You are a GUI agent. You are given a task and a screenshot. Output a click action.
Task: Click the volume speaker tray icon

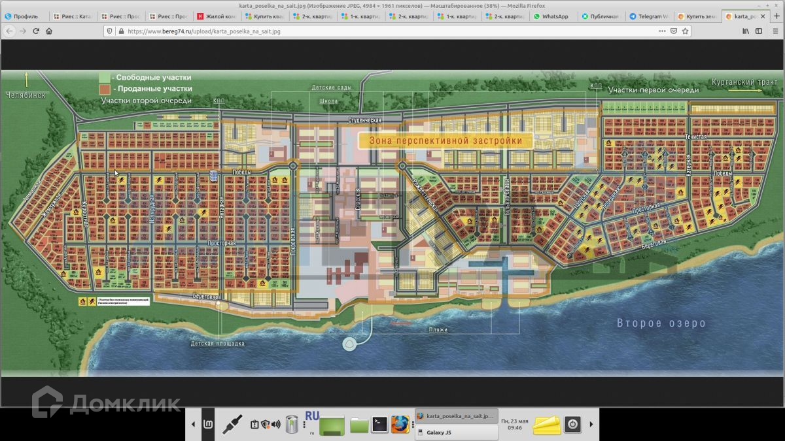[x=276, y=425]
